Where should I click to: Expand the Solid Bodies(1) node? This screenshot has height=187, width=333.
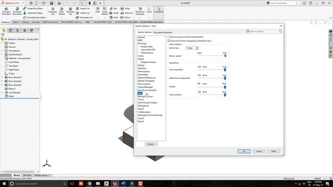[2, 55]
